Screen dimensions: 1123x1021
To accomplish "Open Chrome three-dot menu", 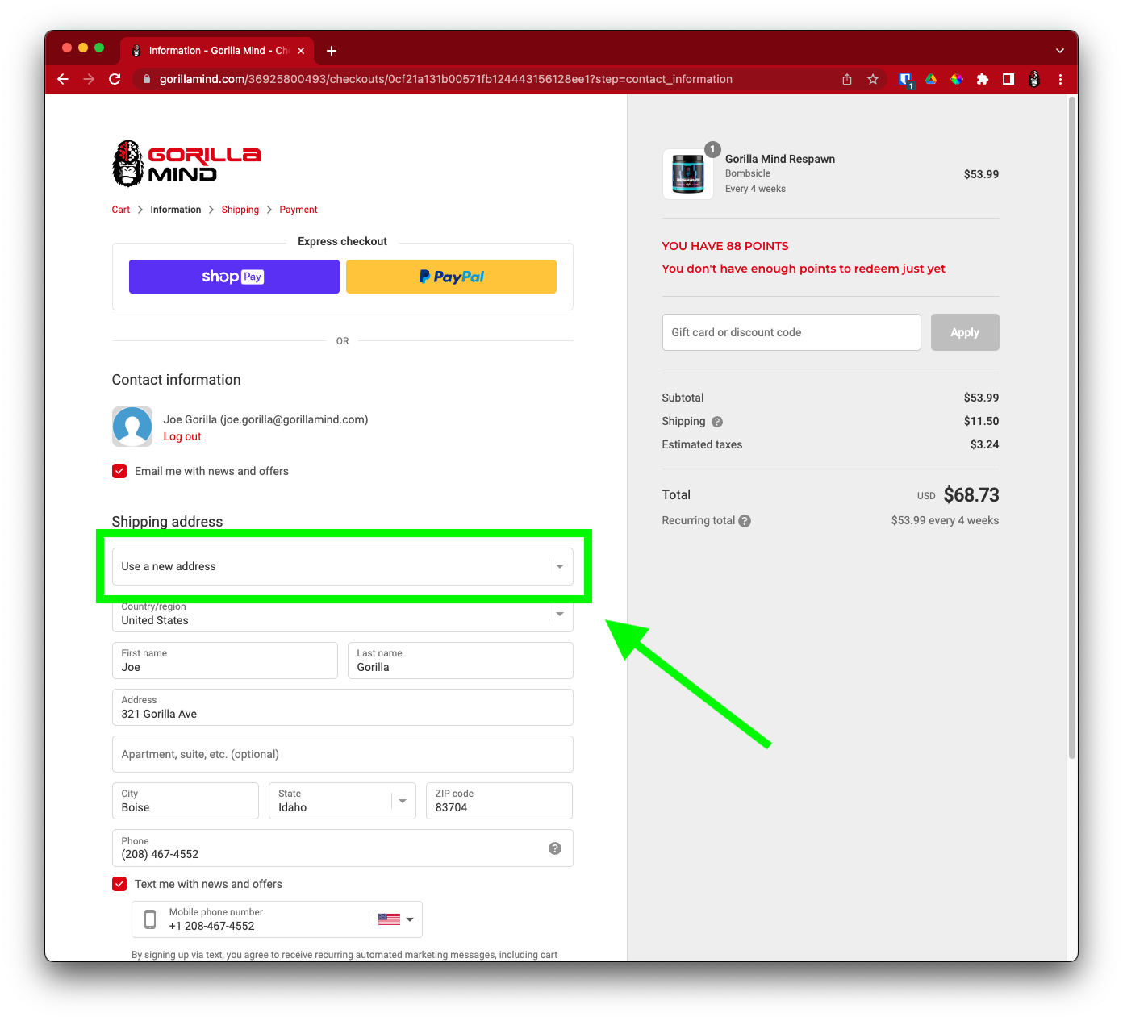I will 1060,79.
